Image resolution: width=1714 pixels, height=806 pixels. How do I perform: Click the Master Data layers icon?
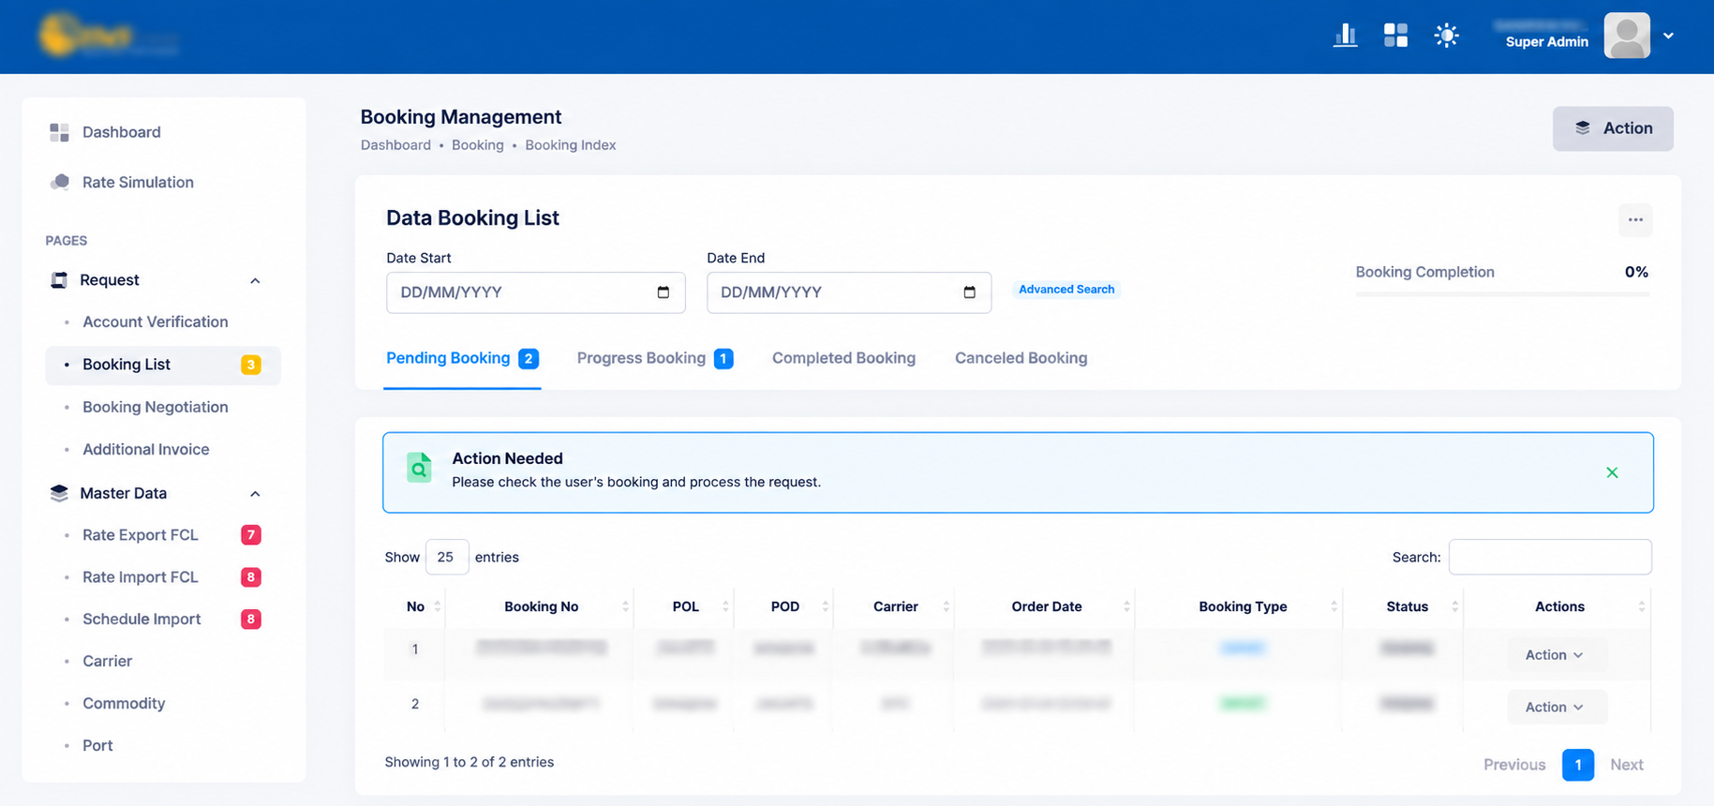pos(59,493)
